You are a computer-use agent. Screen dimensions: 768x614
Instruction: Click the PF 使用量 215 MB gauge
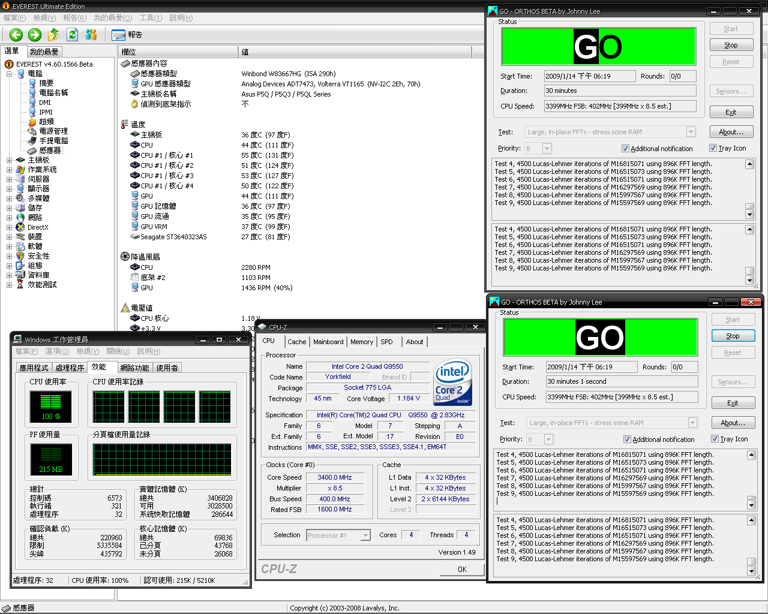pyautogui.click(x=51, y=459)
